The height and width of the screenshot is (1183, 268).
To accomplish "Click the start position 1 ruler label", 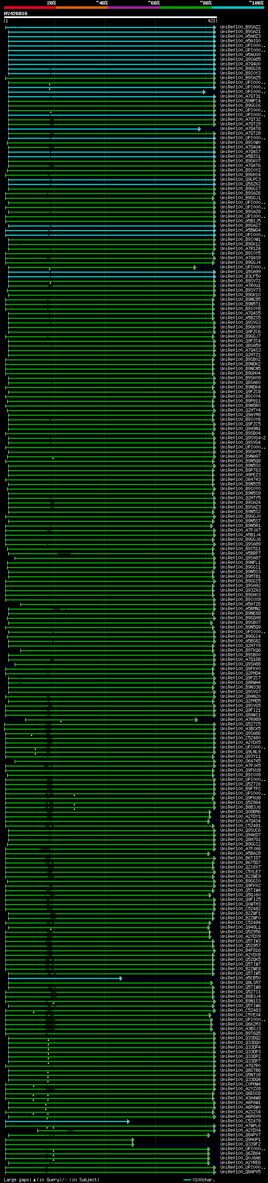I will [x=6, y=21].
